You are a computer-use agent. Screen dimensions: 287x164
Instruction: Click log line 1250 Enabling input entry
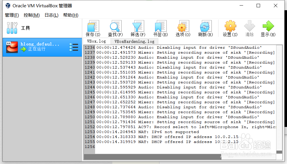coord(178,117)
